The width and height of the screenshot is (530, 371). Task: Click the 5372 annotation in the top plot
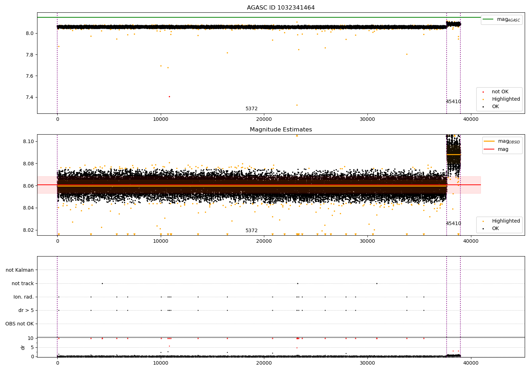252,109
